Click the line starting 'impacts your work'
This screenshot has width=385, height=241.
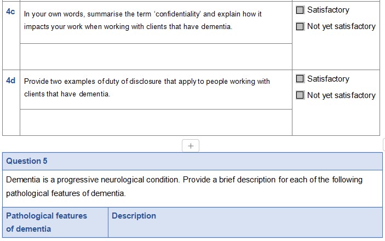[128, 26]
